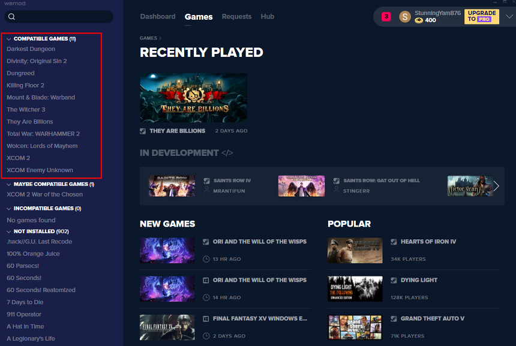Select Total War: WARHAMMER 2
This screenshot has width=516, height=346.
43,134
